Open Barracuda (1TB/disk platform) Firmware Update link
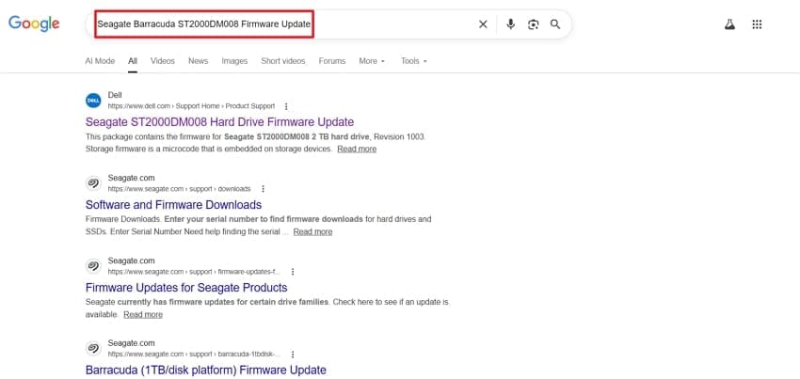800x379 pixels. (x=205, y=370)
